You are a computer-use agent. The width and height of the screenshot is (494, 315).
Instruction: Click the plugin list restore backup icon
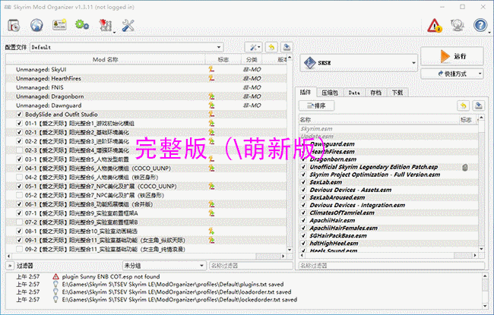[463, 106]
